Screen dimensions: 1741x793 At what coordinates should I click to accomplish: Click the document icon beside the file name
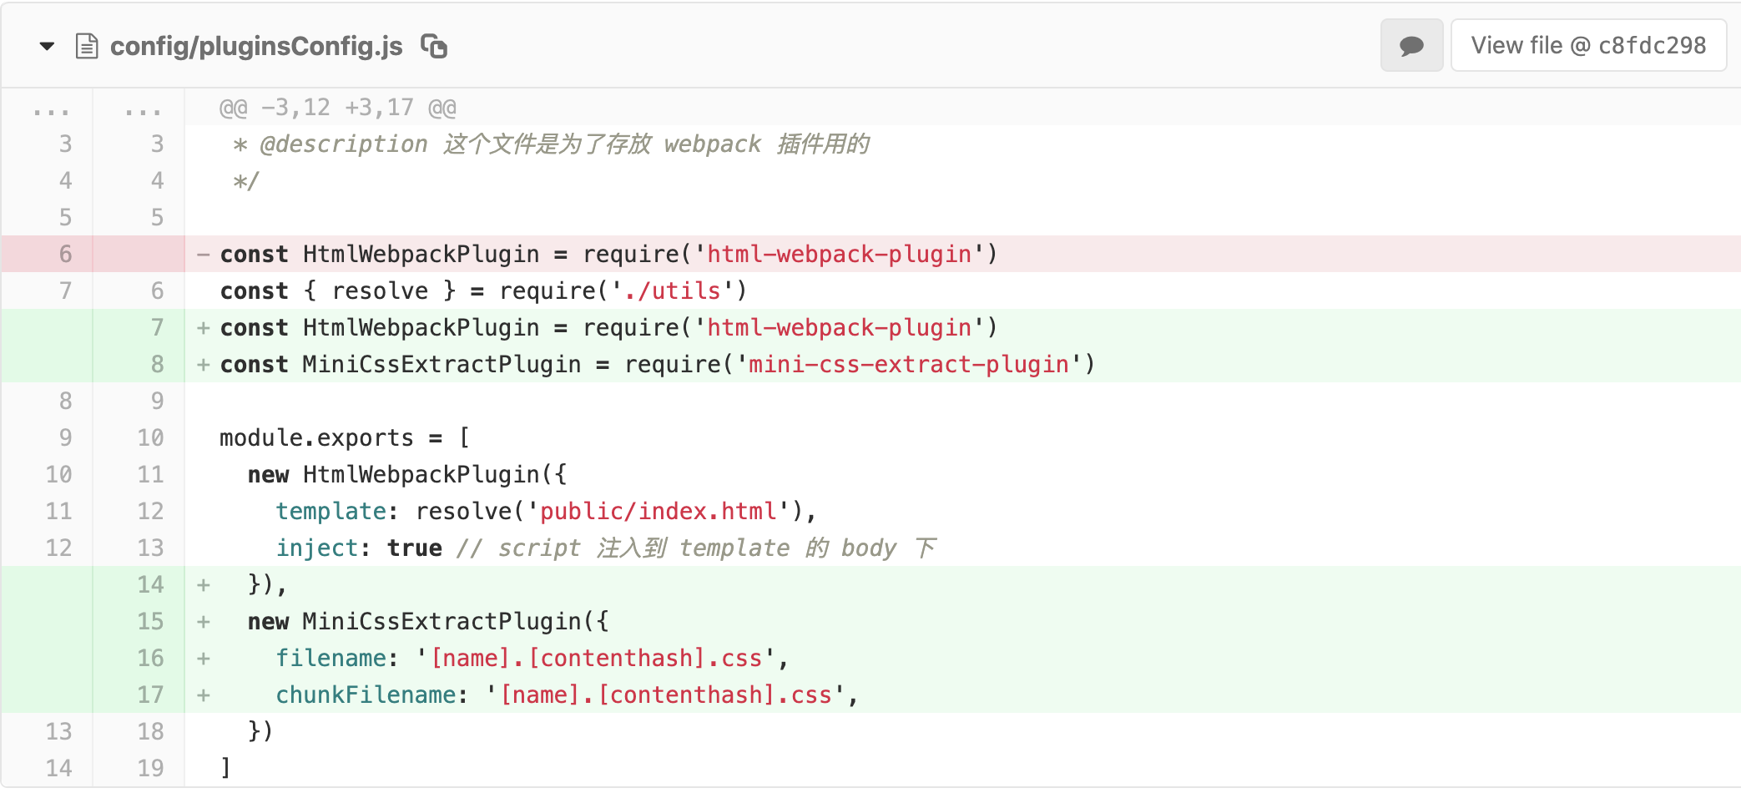[87, 47]
